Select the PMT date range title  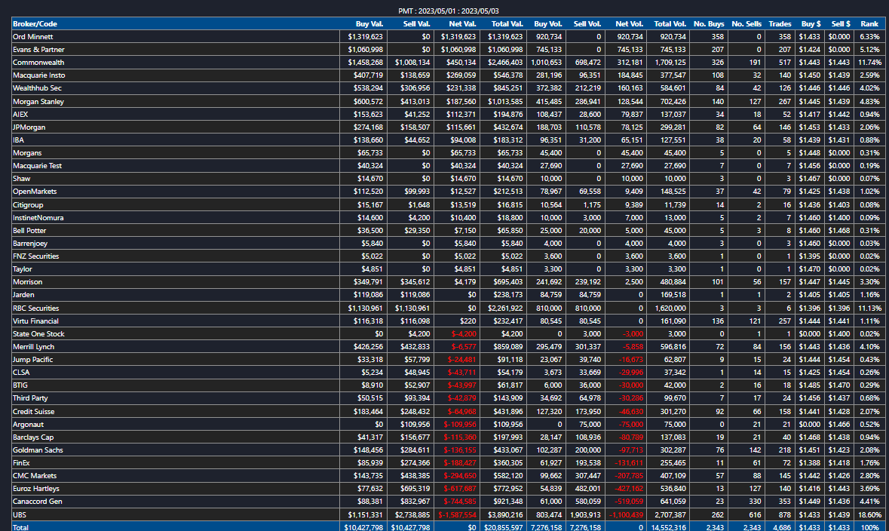[449, 11]
